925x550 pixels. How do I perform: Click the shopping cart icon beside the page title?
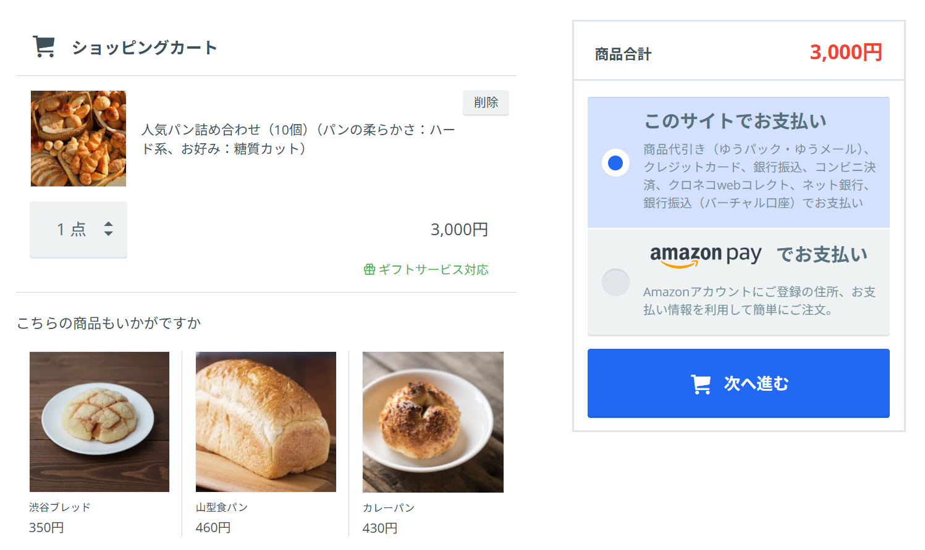coord(44,47)
